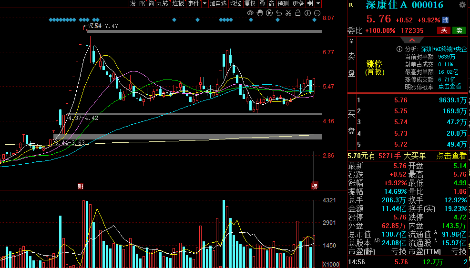Click the blue 陆 badge
Screen dimensions: 470x268
pos(445,20)
